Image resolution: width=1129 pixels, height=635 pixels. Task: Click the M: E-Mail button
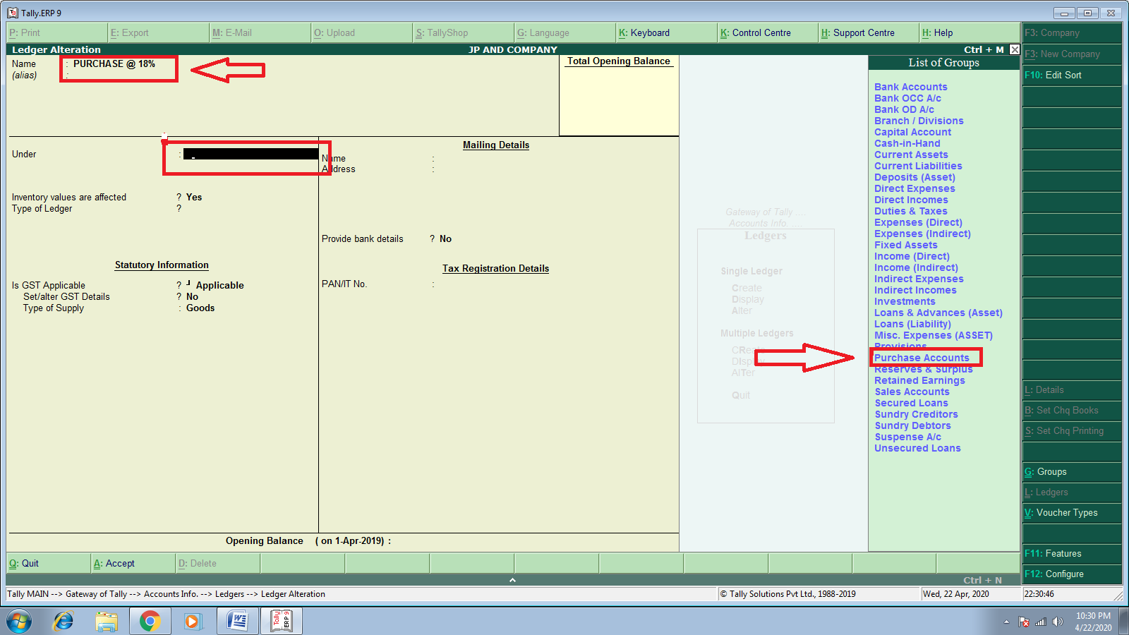(260, 32)
